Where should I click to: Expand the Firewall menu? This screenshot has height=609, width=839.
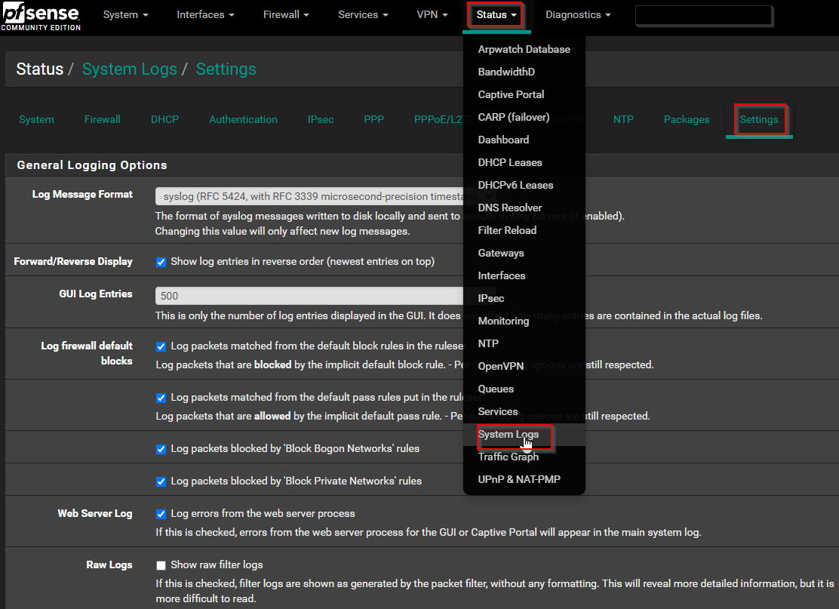point(285,14)
